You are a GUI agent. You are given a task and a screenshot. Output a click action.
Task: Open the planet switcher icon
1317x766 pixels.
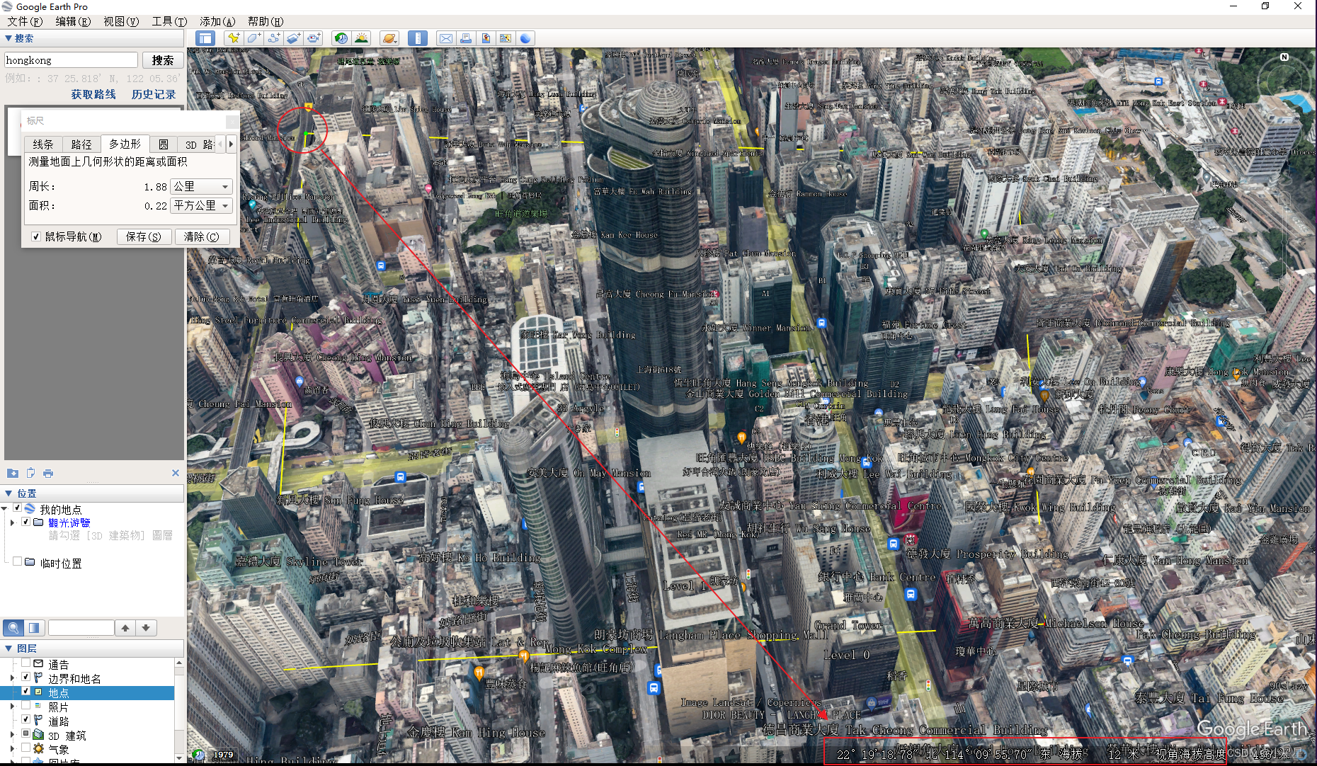[389, 38]
